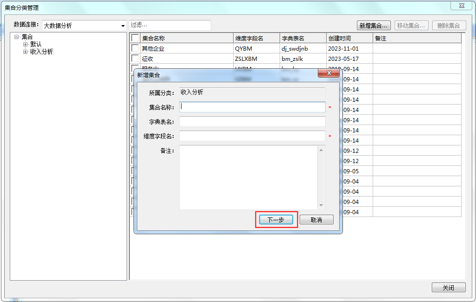Click inside the 备注 text area

click(x=248, y=177)
